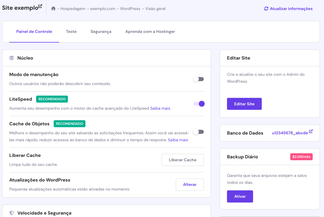Click the layers icon next to Núcleo
This screenshot has width=324, height=217.
pos(12,58)
